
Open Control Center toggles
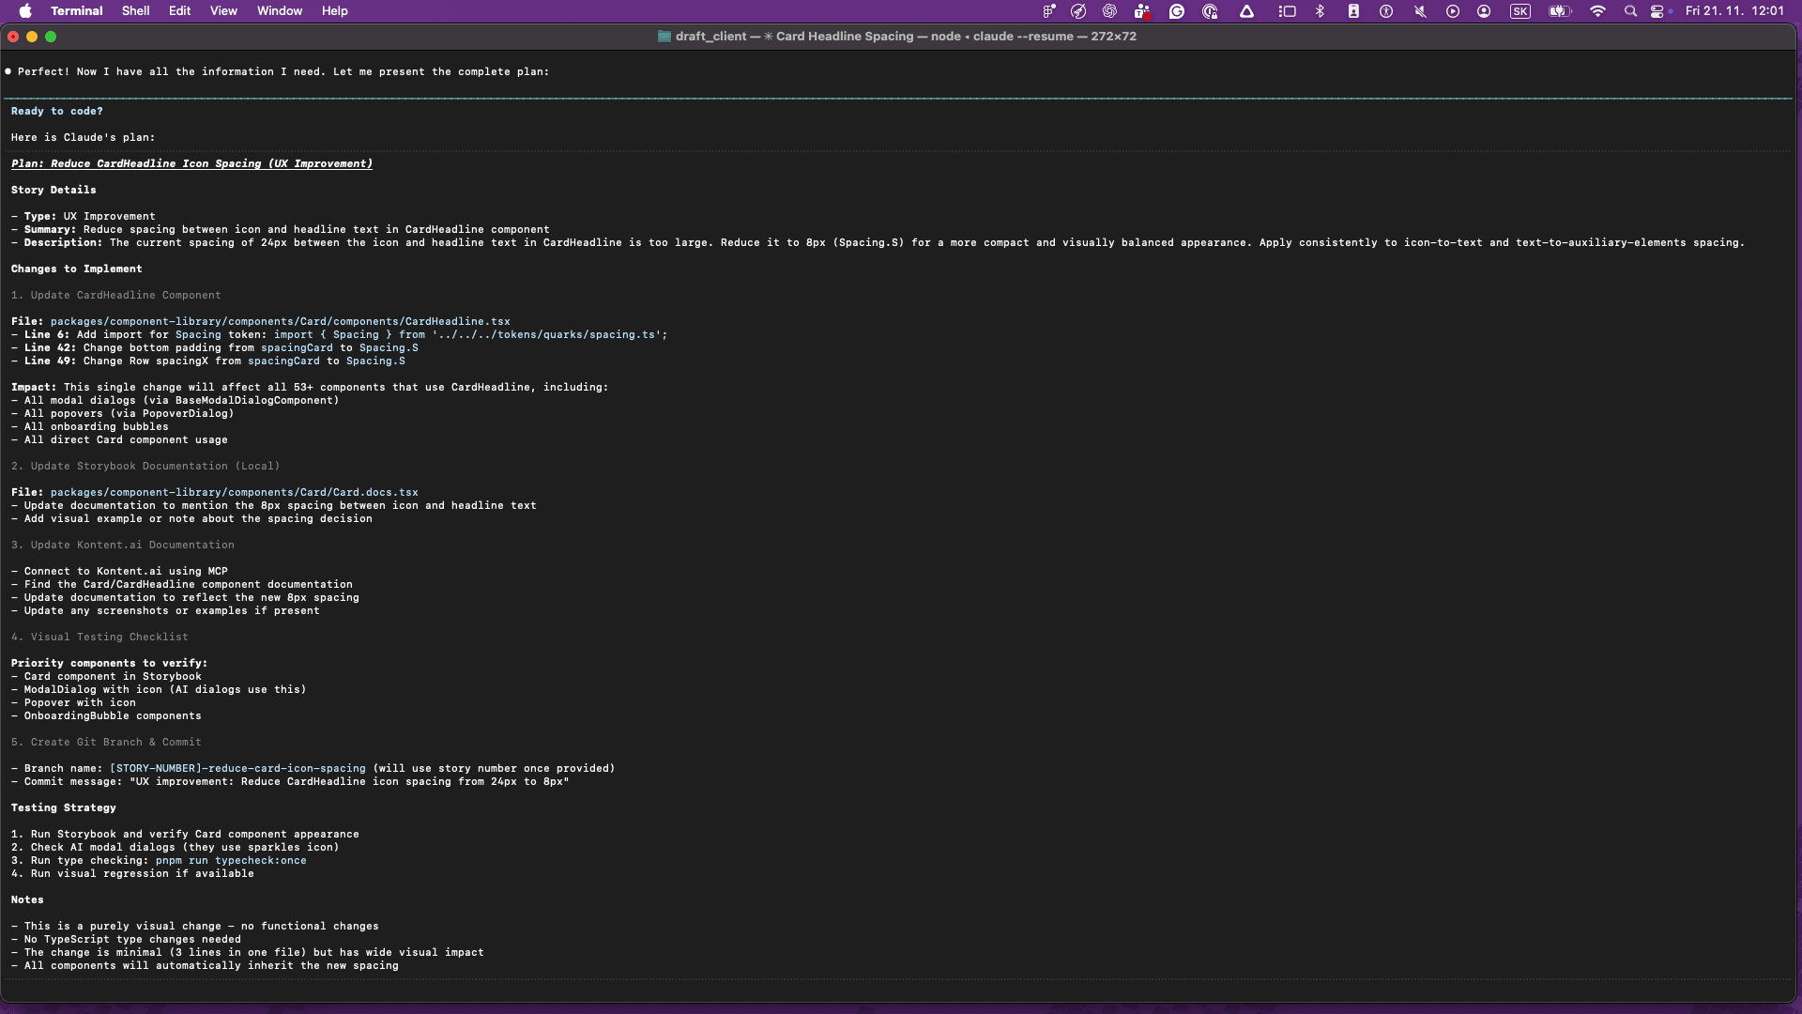click(x=1659, y=11)
